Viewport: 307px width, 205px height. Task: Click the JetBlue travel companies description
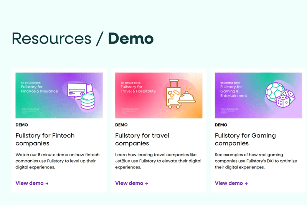tap(158, 161)
